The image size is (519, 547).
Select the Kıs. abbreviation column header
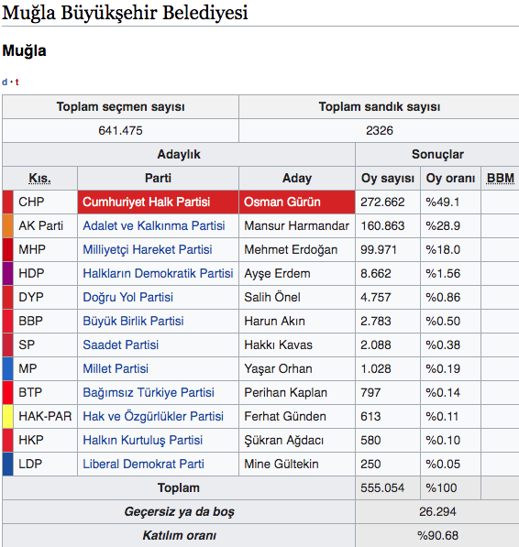click(39, 179)
